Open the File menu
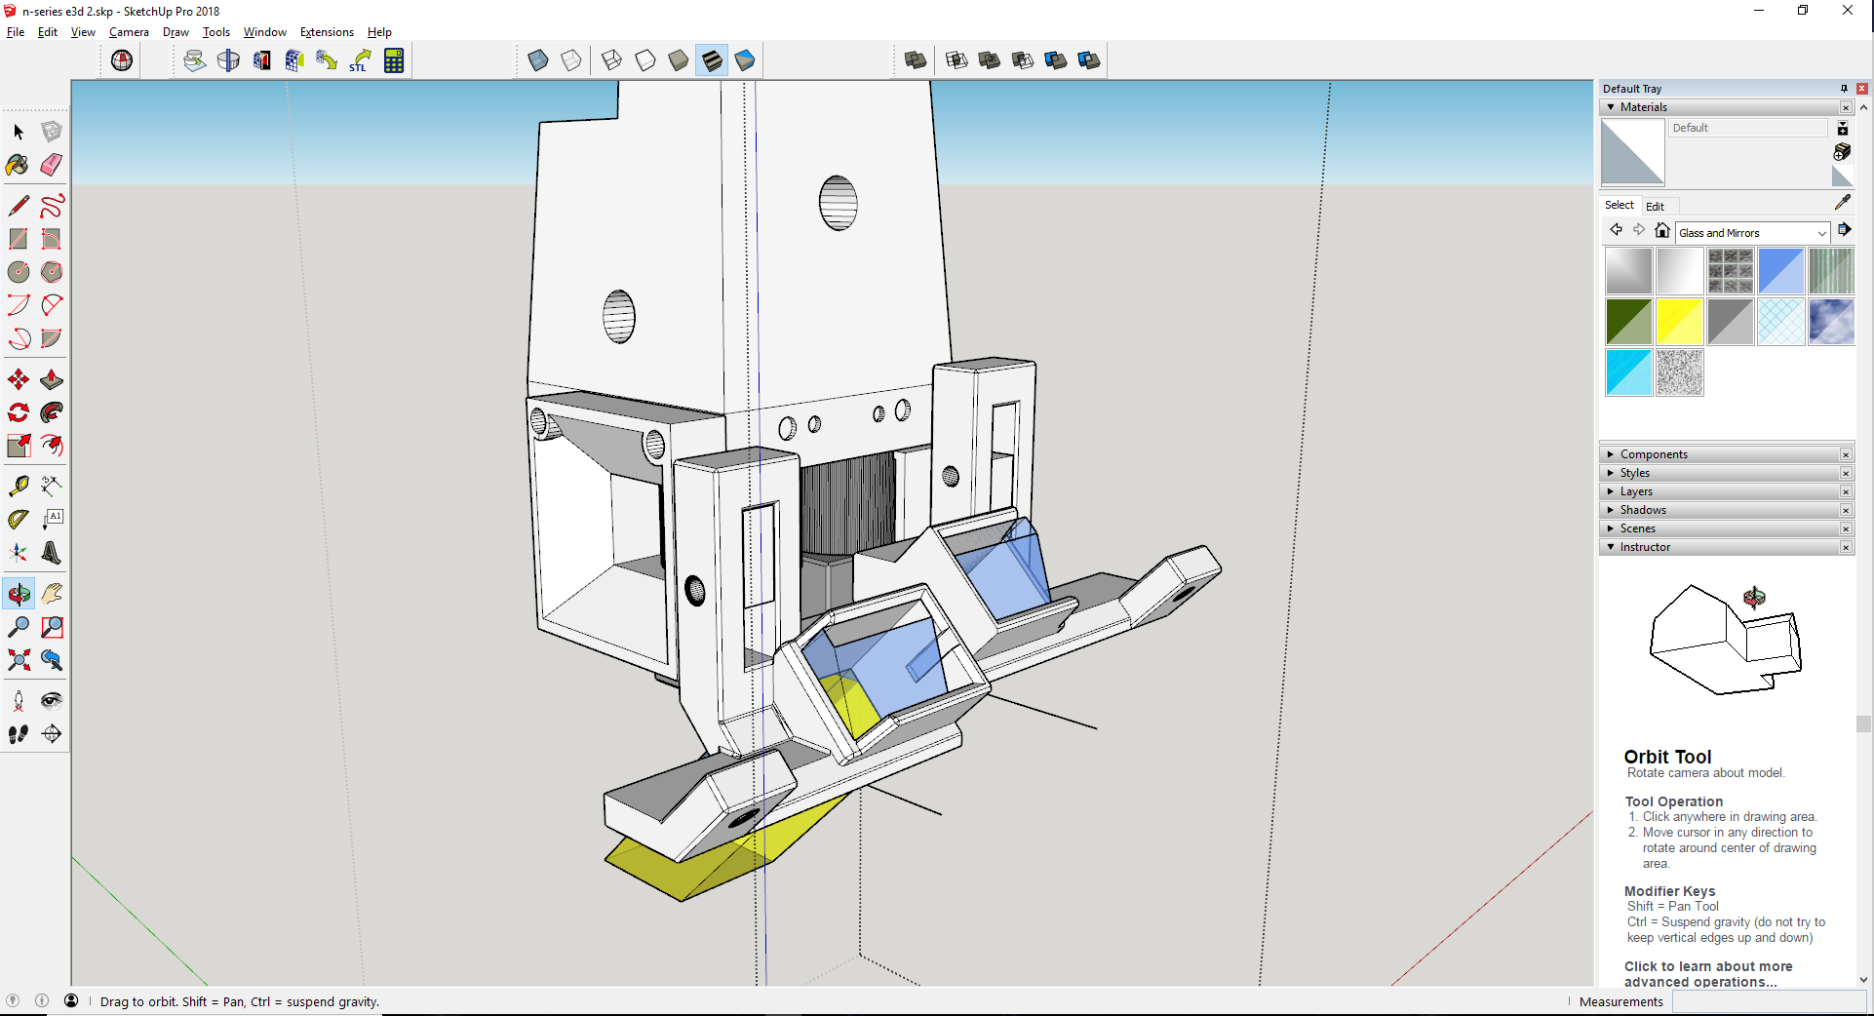The image size is (1874, 1016). [16, 32]
